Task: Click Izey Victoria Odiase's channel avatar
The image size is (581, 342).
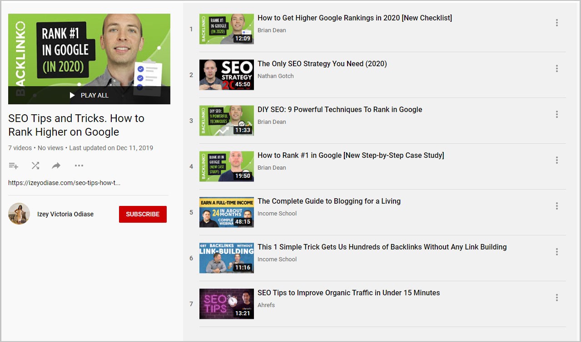Action: click(x=19, y=214)
